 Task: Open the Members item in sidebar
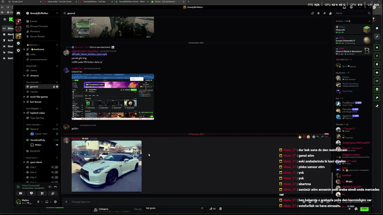[35, 31]
